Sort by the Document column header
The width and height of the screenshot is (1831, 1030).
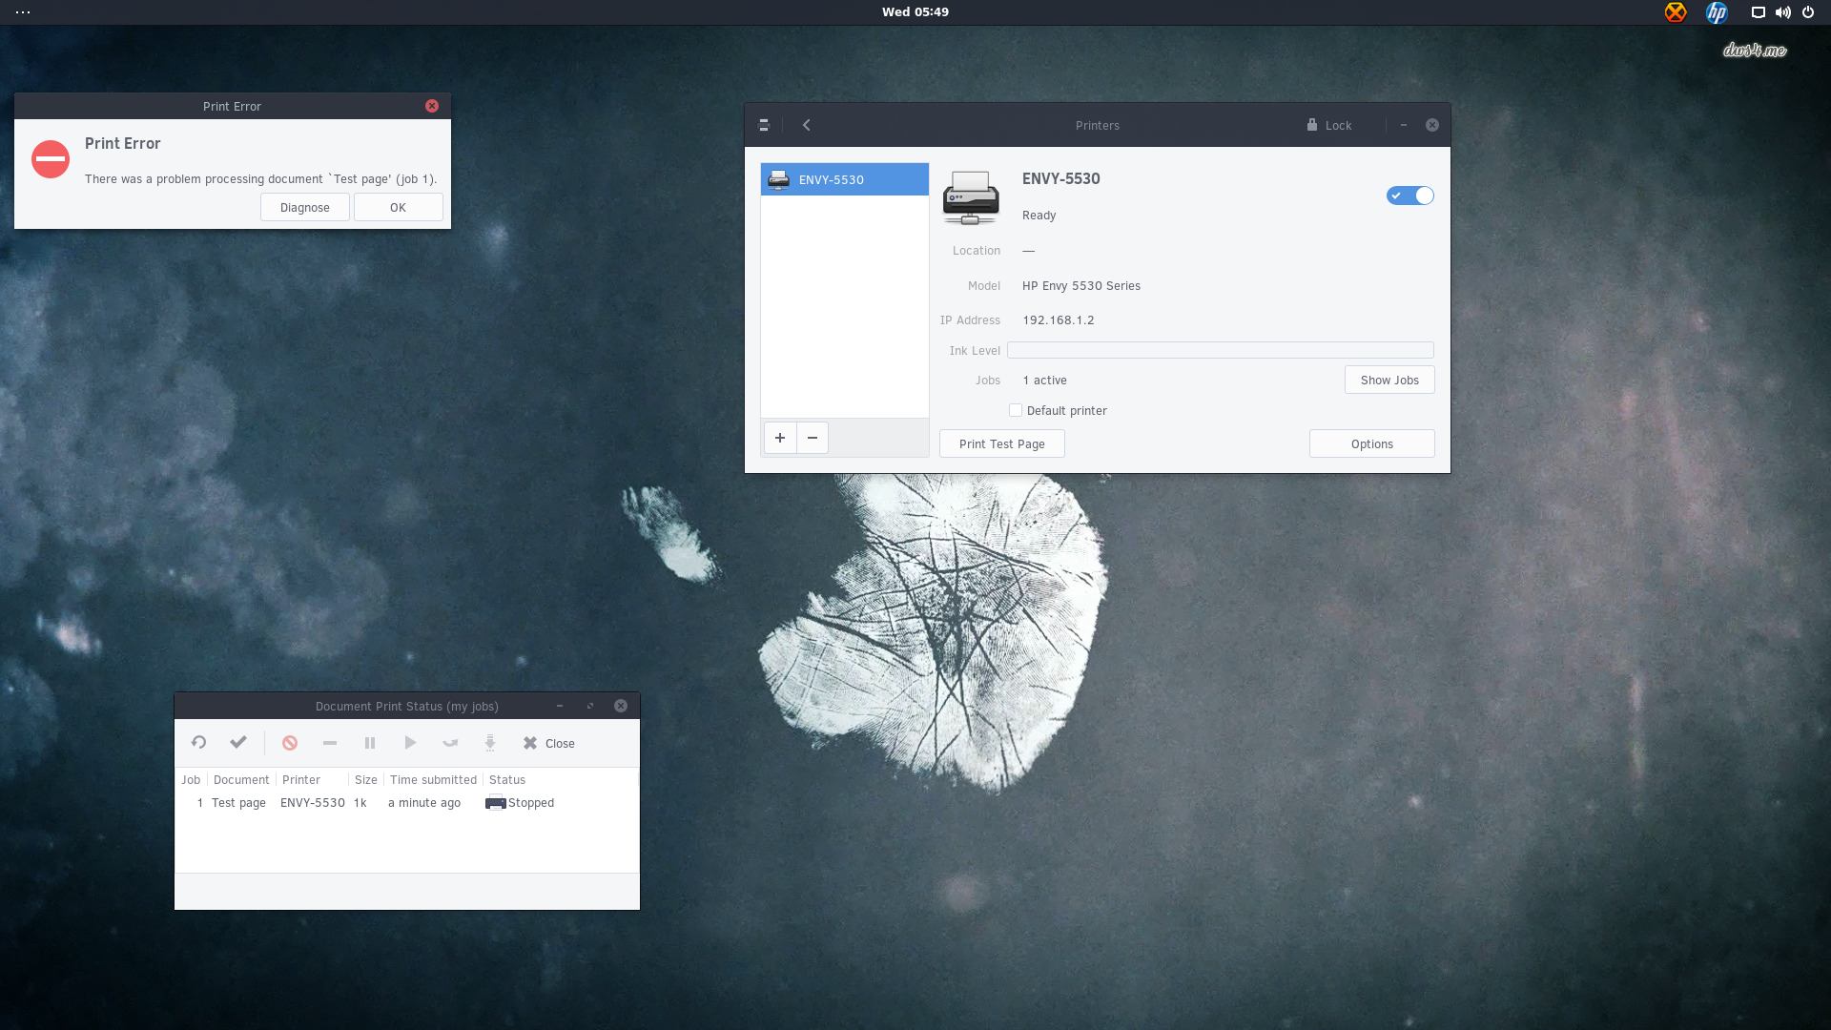point(241,779)
